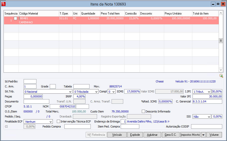Click the Veículo button
Image resolution: width=227 pixels, height=141 pixels.
(x=117, y=135)
